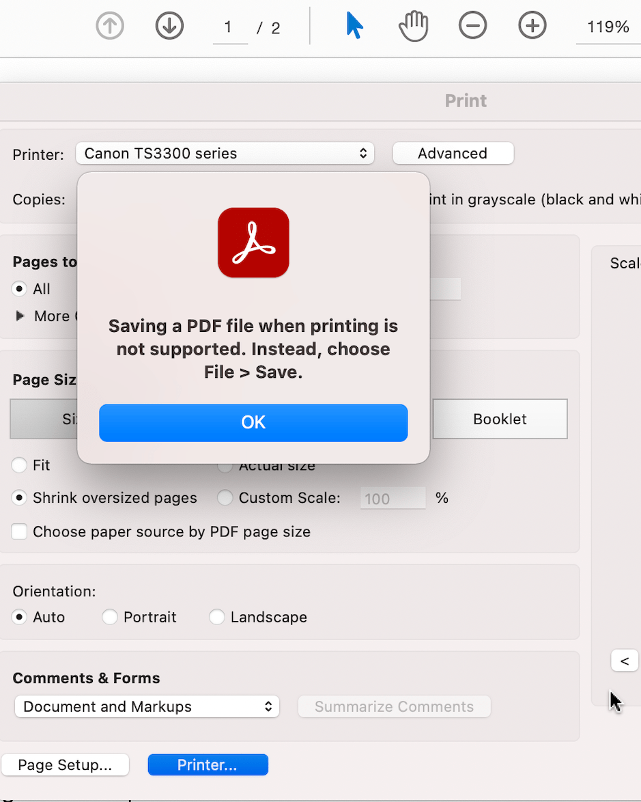Zoom out with the minus icon

coord(472,25)
